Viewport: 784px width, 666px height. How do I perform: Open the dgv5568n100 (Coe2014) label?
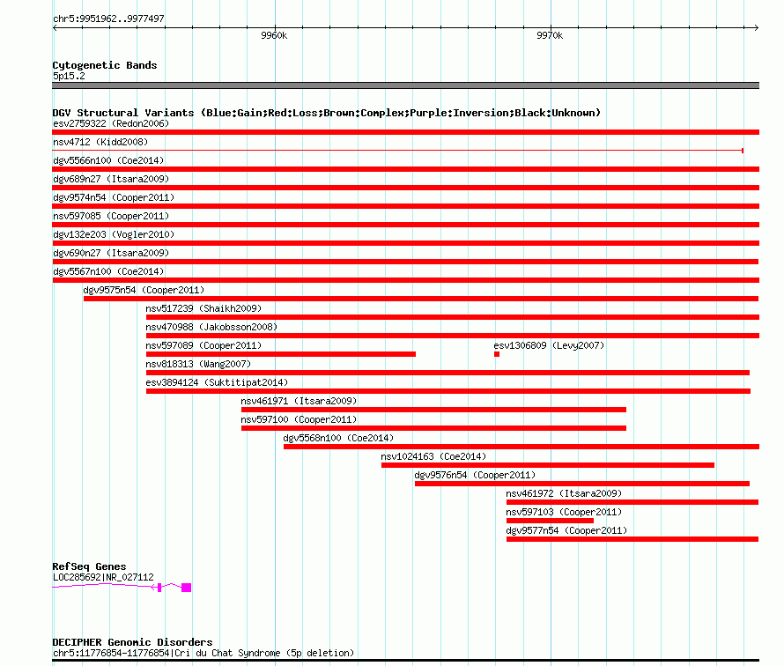338,438
